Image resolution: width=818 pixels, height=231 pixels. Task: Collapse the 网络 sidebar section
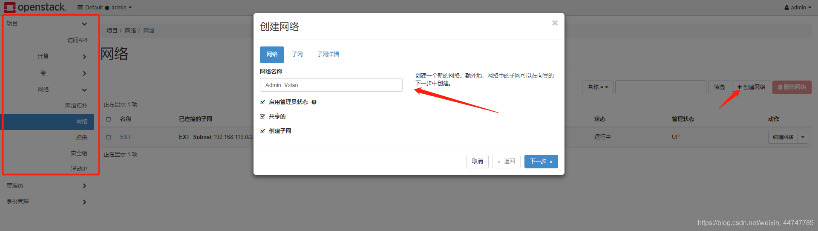coord(47,90)
